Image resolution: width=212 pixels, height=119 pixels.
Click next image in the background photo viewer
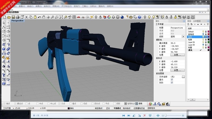pyautogui.click(x=129, y=116)
